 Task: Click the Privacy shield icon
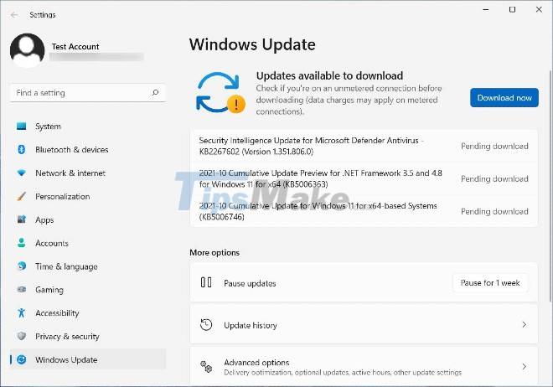tap(21, 336)
